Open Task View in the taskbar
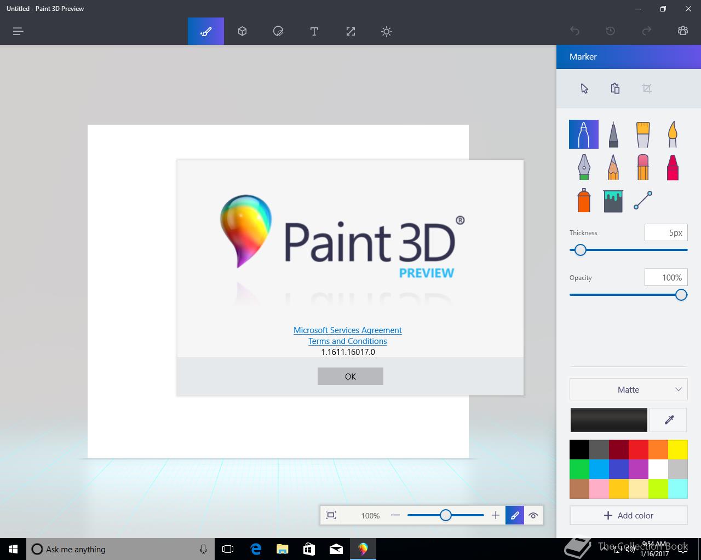701x560 pixels. [x=228, y=549]
